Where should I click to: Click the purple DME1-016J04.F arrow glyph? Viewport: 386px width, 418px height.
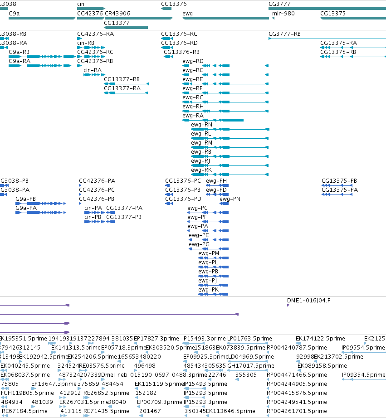(x=288, y=305)
